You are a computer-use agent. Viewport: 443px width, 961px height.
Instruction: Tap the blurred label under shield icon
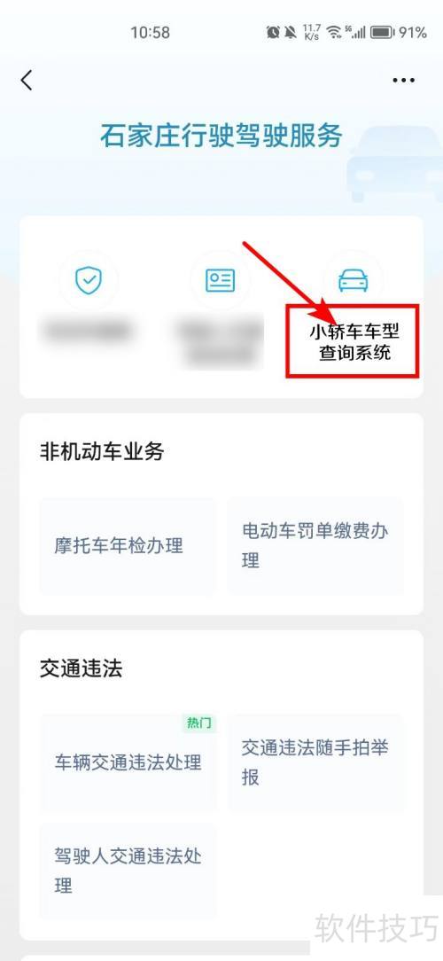pos(86,331)
